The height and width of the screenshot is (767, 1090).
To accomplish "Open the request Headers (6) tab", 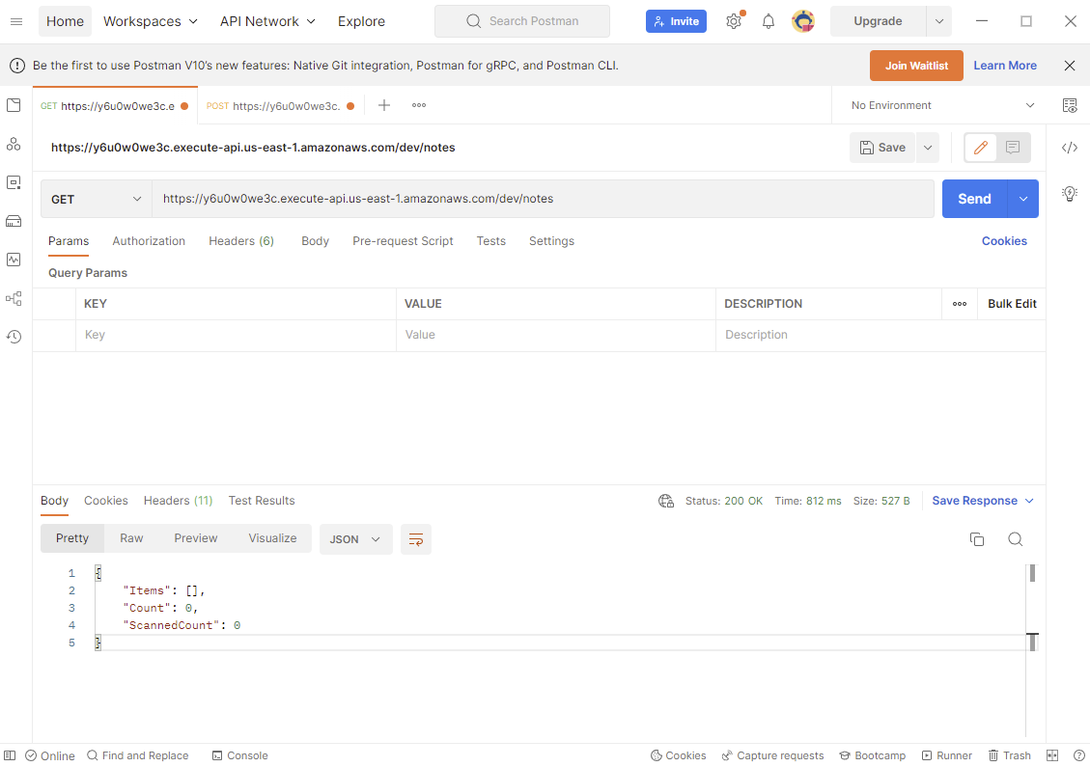I will click(x=241, y=241).
